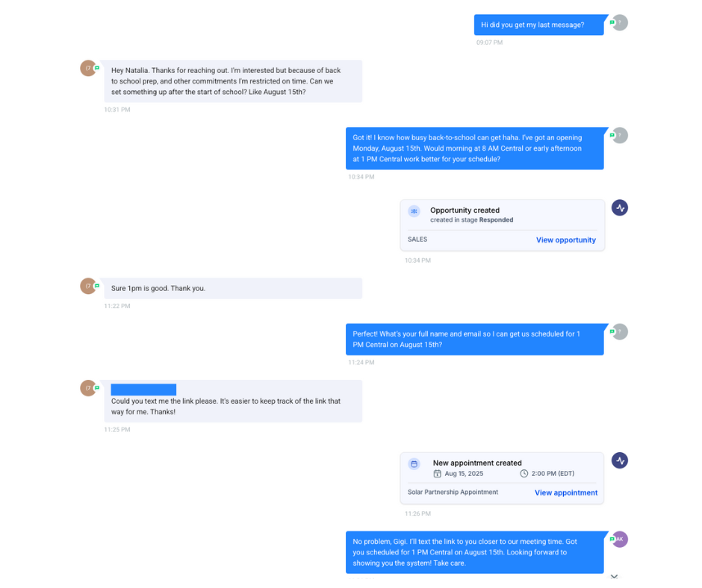
Task: Click the round icon in the Opportunity created card
Action: [x=414, y=212]
